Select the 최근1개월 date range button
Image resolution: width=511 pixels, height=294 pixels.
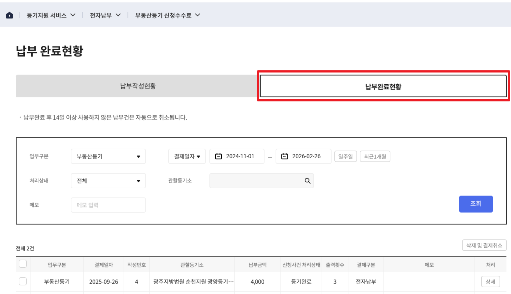[x=376, y=156]
